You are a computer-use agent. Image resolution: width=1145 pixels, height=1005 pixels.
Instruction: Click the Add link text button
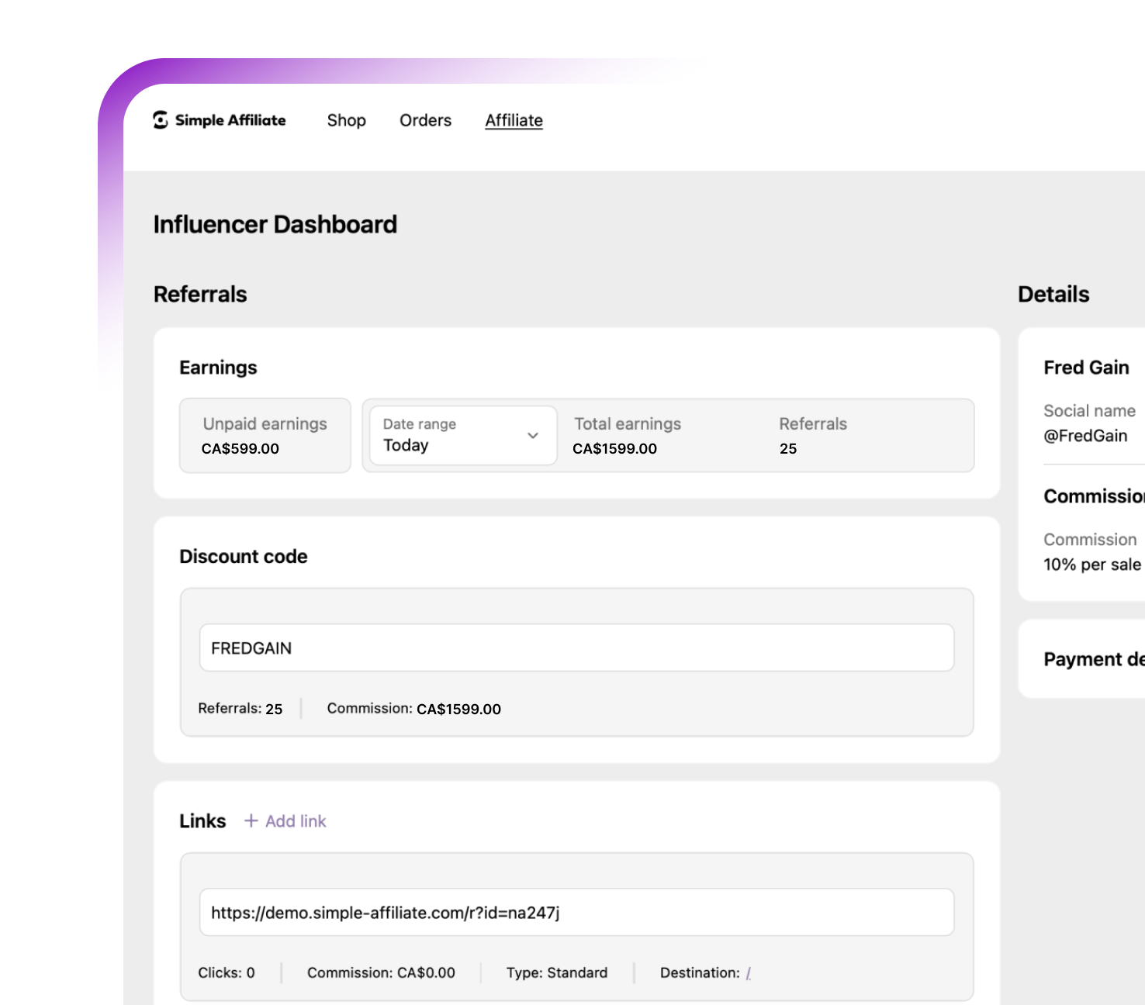tap(296, 821)
